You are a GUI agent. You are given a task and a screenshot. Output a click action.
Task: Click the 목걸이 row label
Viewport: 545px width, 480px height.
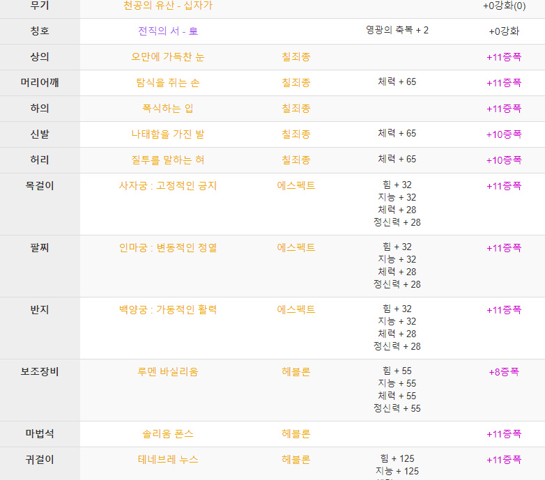40,185
